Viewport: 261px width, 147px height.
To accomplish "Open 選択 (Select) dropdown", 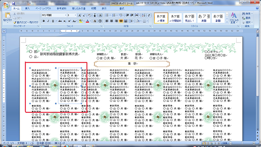I will coord(247,22).
